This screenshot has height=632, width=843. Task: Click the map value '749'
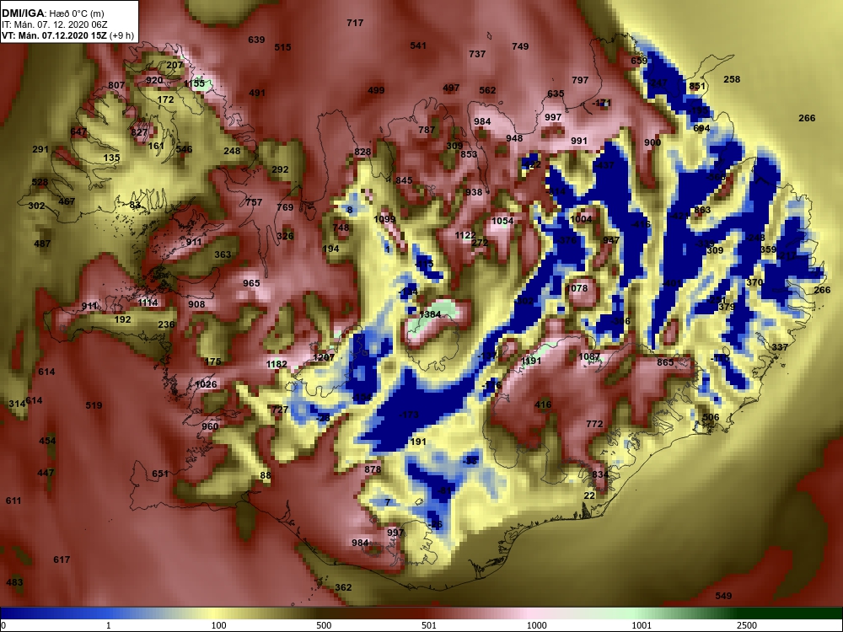(x=520, y=46)
